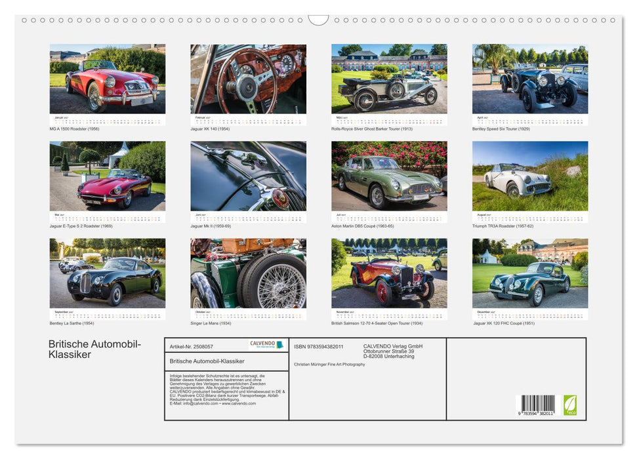
Task: Click 'ISBN 9783594382011' text
Action: tap(319, 346)
